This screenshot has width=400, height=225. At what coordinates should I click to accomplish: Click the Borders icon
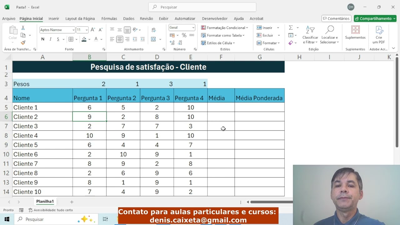click(71, 39)
